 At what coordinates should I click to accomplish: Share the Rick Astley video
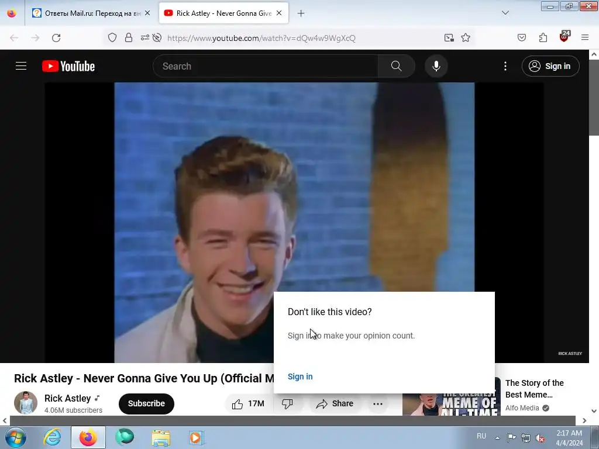point(335,403)
